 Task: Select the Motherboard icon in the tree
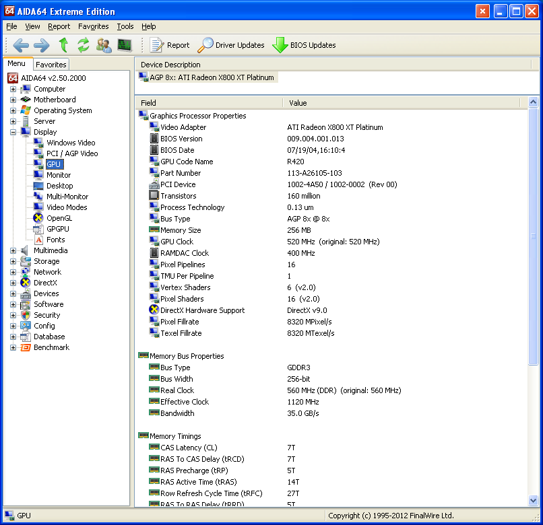[x=26, y=100]
